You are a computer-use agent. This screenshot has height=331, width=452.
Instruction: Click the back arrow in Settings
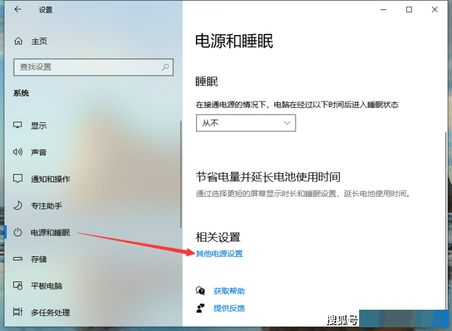coord(18,9)
